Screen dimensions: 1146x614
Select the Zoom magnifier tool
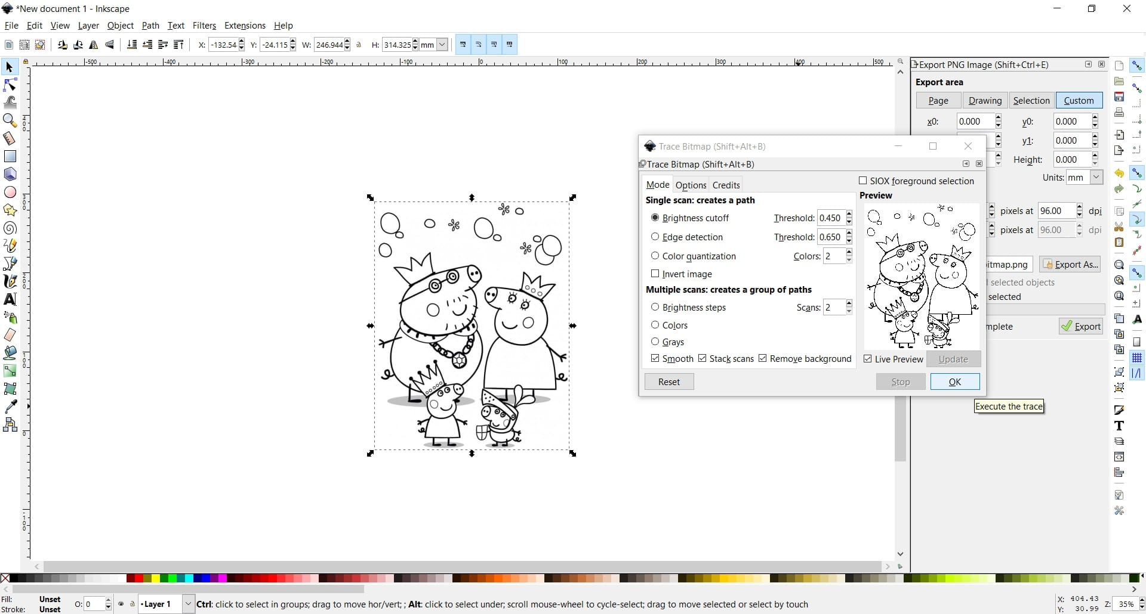click(x=10, y=120)
